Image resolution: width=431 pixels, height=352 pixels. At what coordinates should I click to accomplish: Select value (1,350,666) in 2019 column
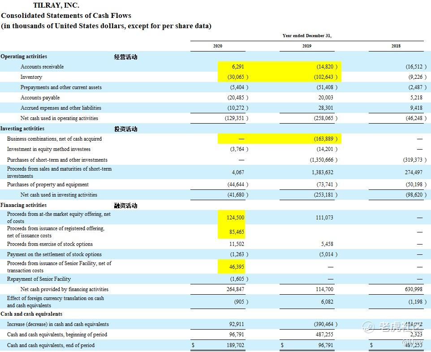click(323, 160)
